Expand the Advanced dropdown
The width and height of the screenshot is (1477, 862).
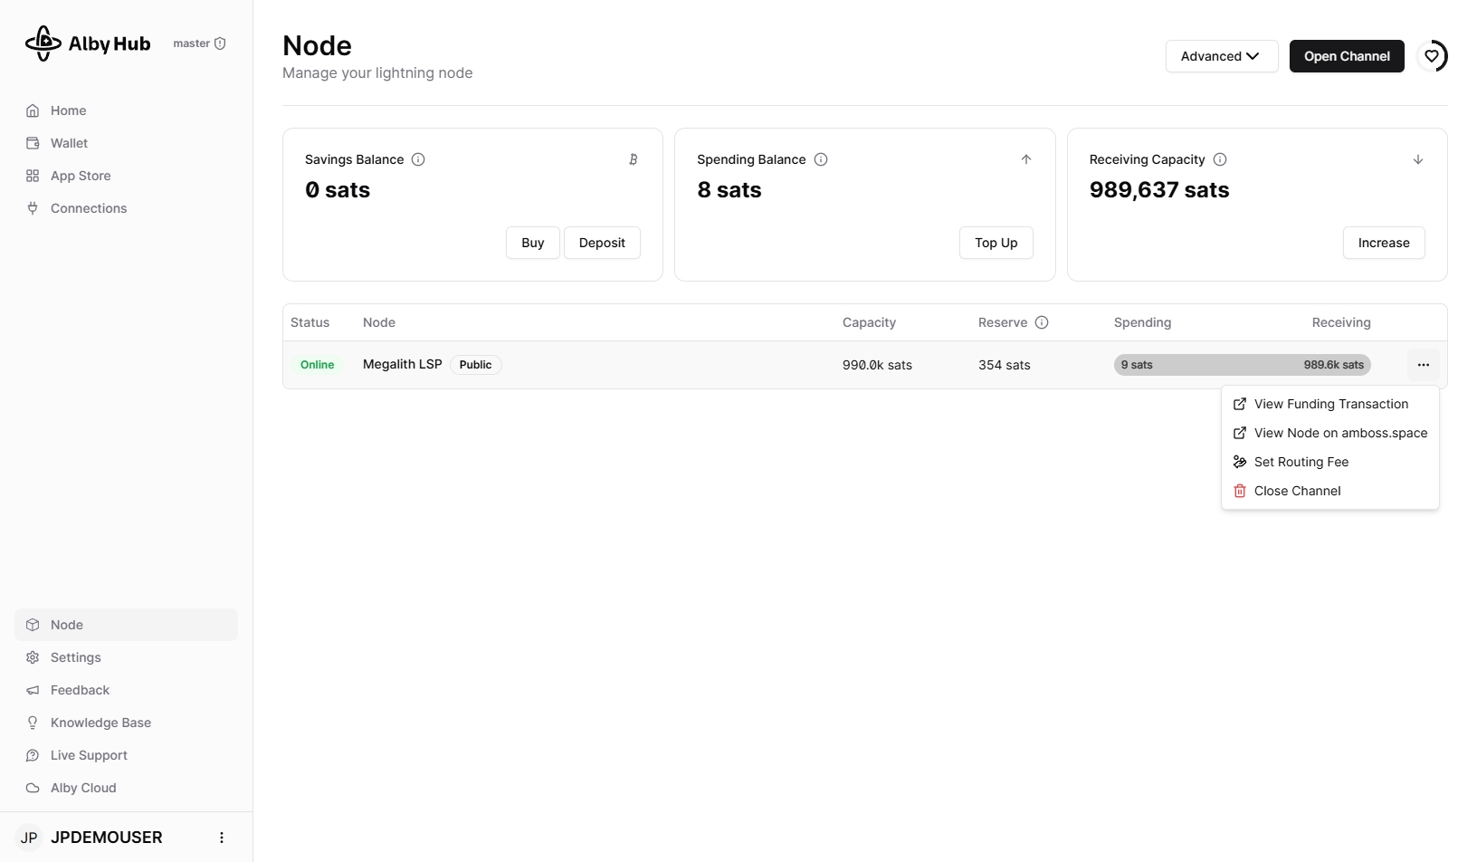pyautogui.click(x=1221, y=56)
